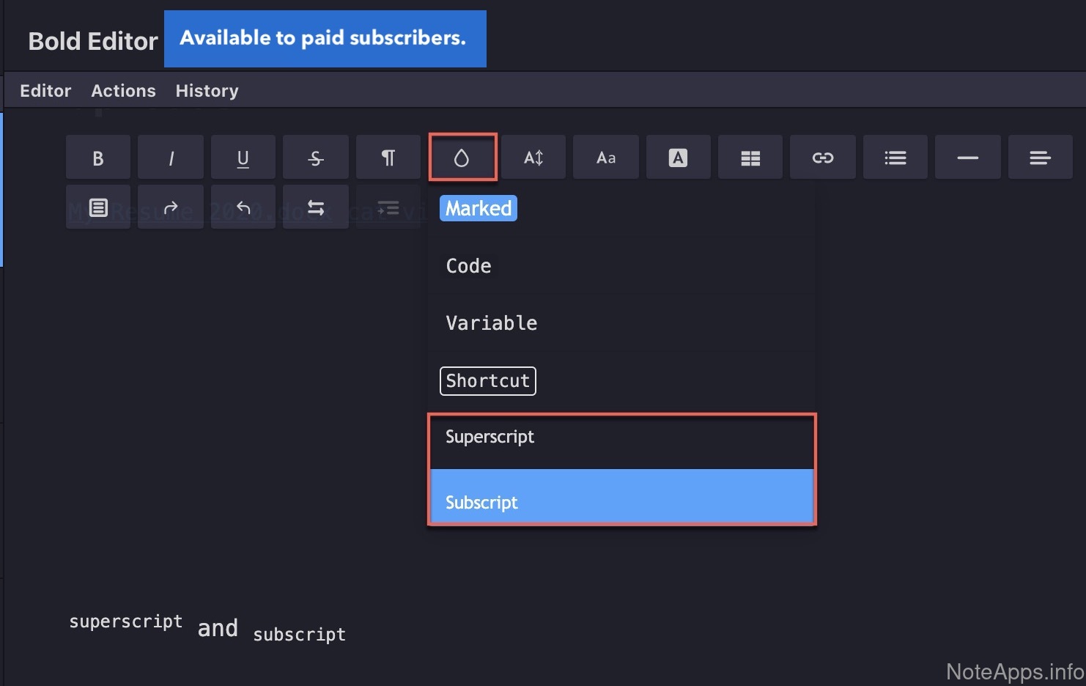Toggle bold formatting button
1086x686 pixels.
click(98, 158)
